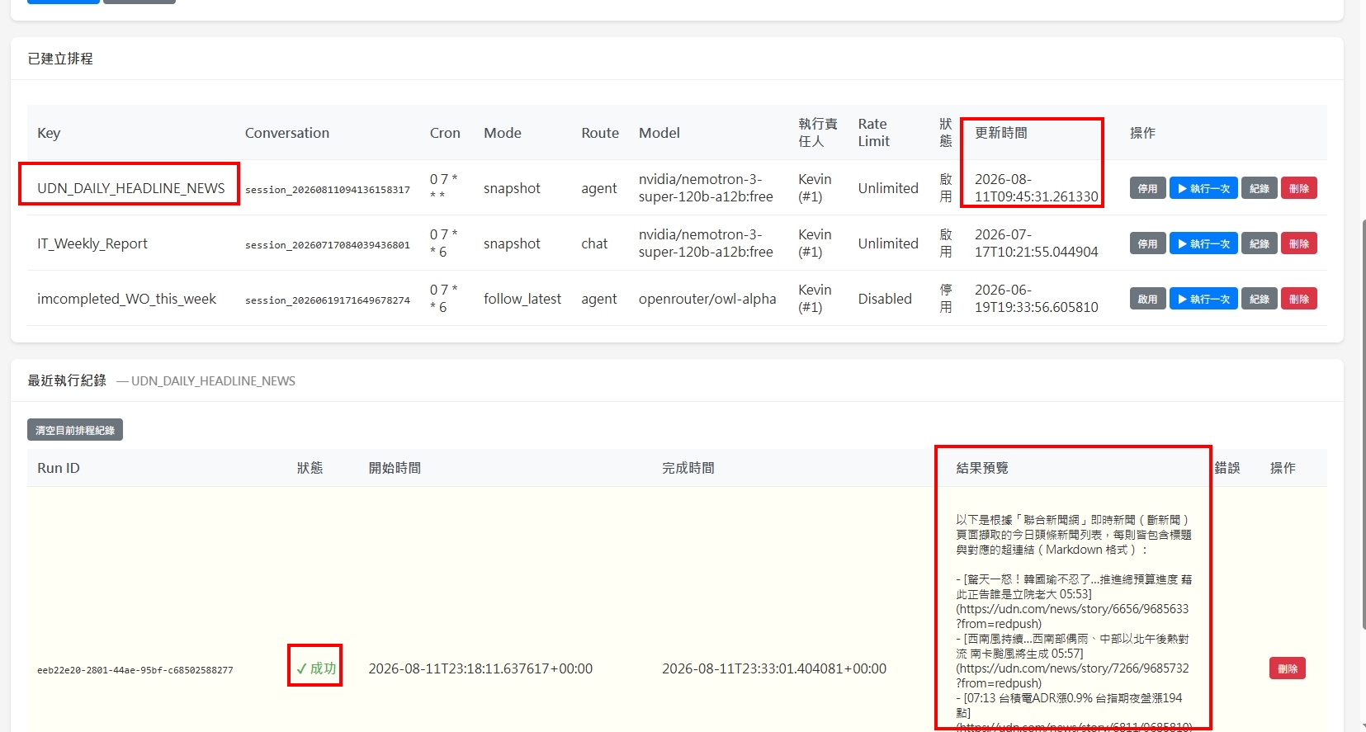Click the Route column header

click(600, 133)
